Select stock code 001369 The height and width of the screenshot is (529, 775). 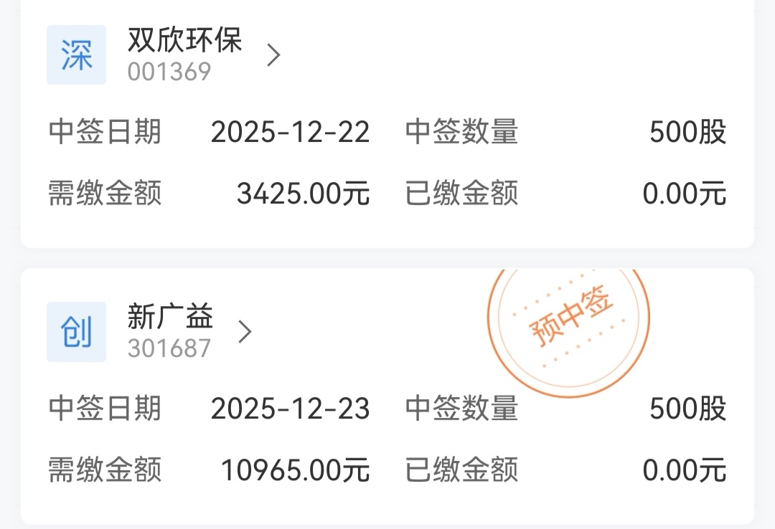coord(169,72)
